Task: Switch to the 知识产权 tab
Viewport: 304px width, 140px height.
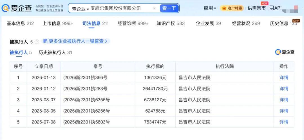Action: pyautogui.click(x=171, y=24)
